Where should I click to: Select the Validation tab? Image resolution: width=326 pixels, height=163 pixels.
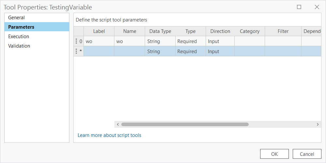tap(19, 46)
